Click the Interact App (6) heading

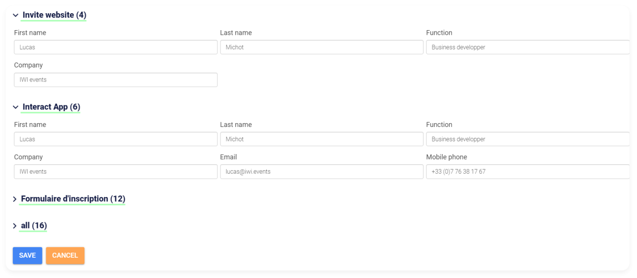click(x=51, y=107)
